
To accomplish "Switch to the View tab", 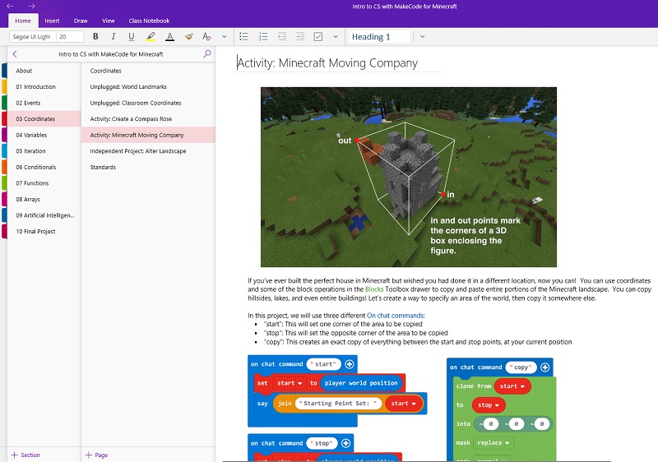I will [x=109, y=21].
